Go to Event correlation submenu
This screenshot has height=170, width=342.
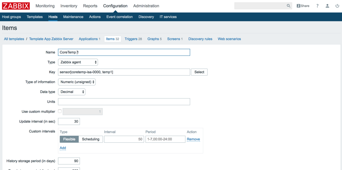point(120,17)
